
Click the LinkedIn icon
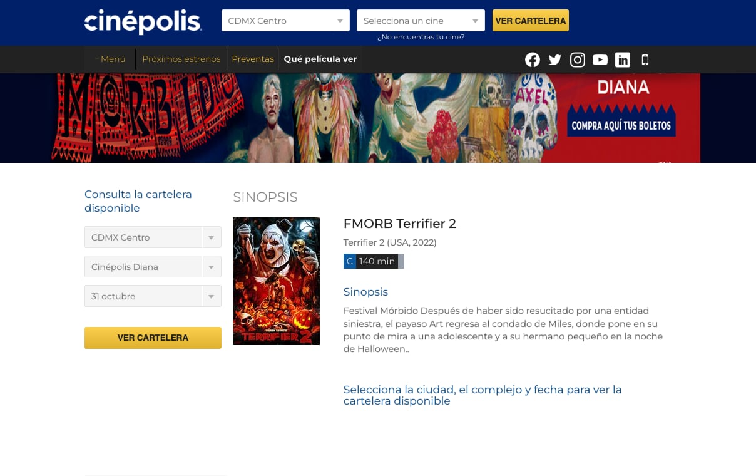coord(623,59)
